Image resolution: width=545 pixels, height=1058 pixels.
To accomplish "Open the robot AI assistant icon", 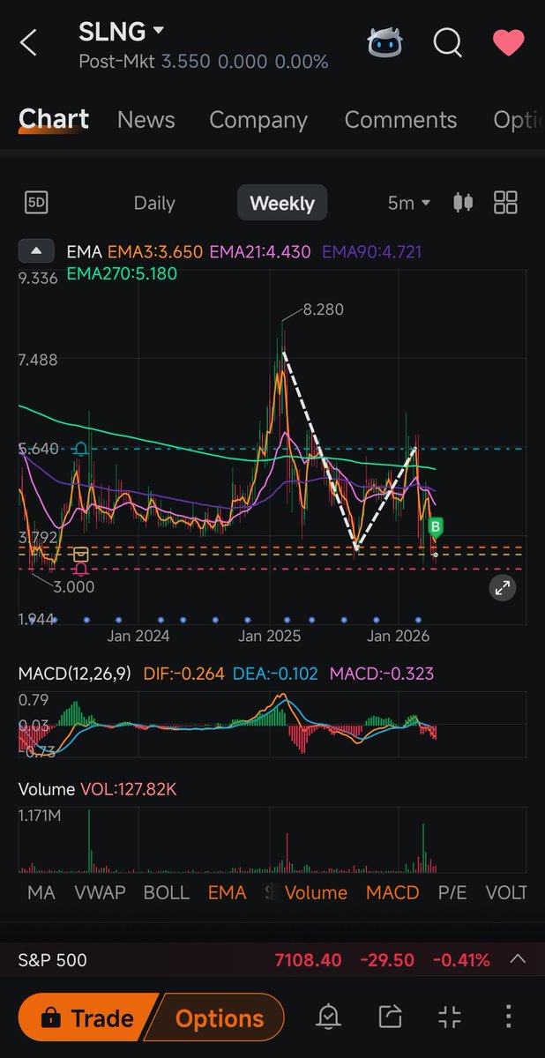I will coord(384,42).
